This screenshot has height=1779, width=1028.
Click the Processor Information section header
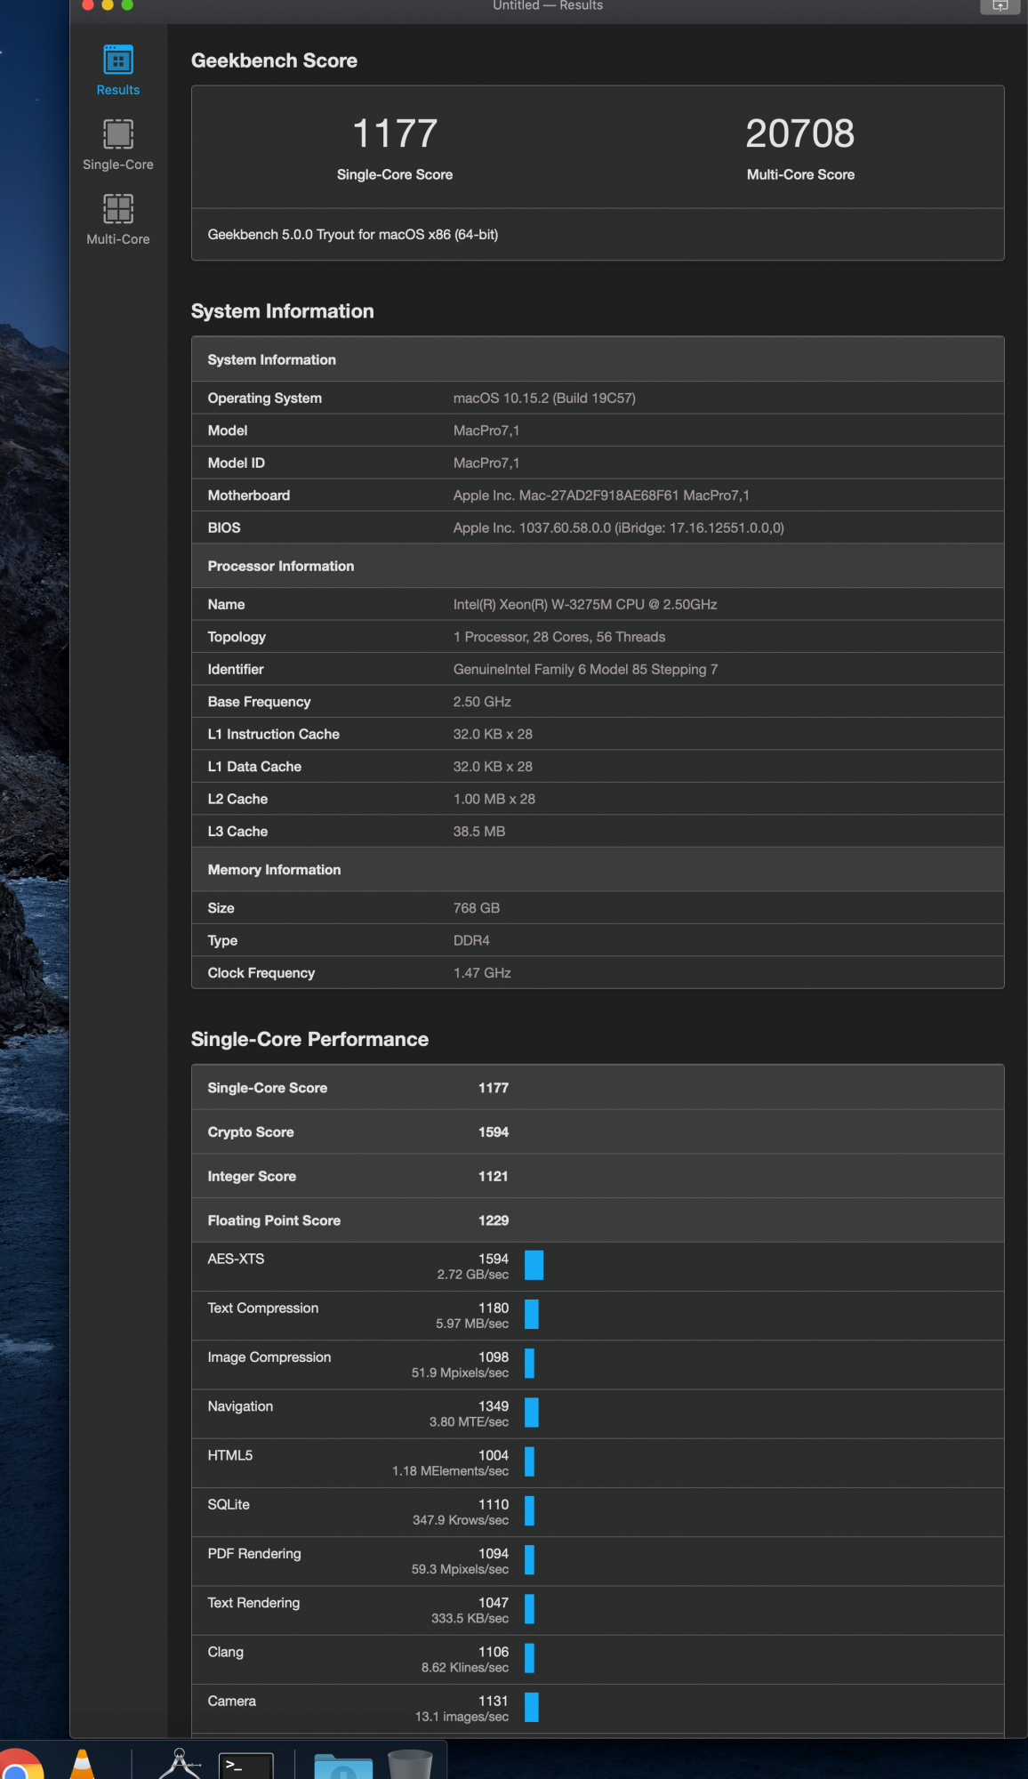[598, 566]
